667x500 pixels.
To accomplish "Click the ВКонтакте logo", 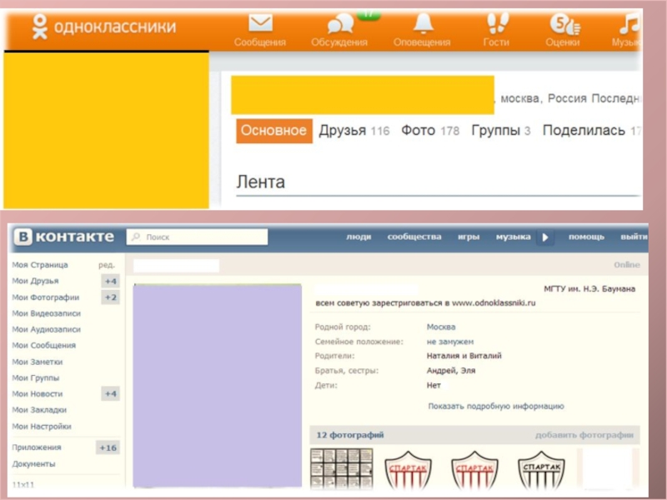I will pos(64,237).
